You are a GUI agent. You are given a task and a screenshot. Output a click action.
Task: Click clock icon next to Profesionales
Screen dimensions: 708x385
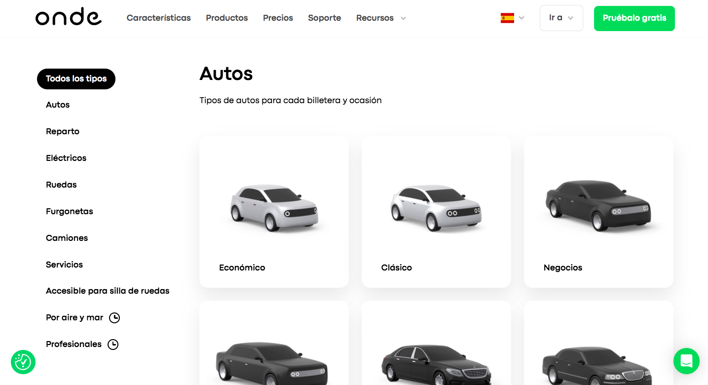click(x=113, y=345)
